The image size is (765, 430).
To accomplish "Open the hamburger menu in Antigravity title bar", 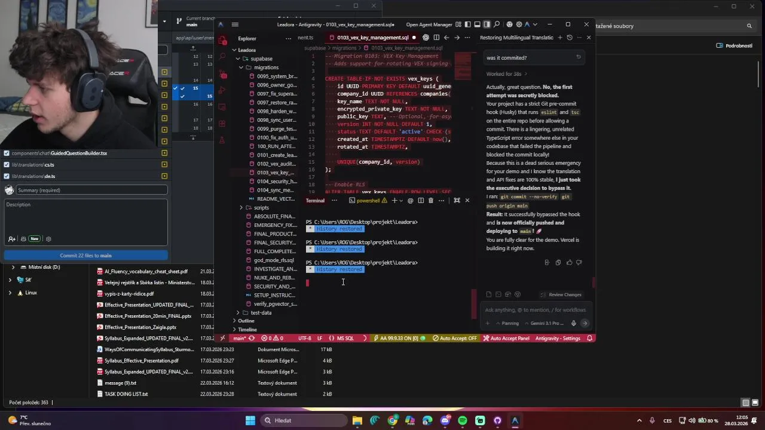I will coord(235,24).
